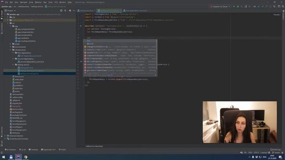This screenshot has height=160, width=285.
Task: Click the Update Project blue arrow icon
Action: coord(259,6)
